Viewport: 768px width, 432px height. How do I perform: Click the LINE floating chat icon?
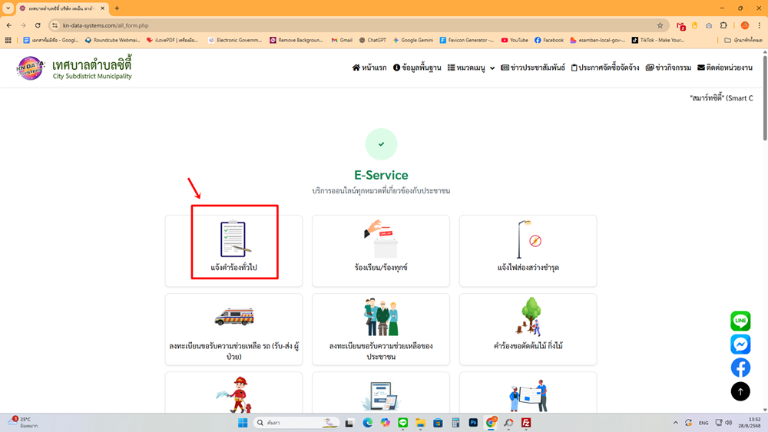740,321
